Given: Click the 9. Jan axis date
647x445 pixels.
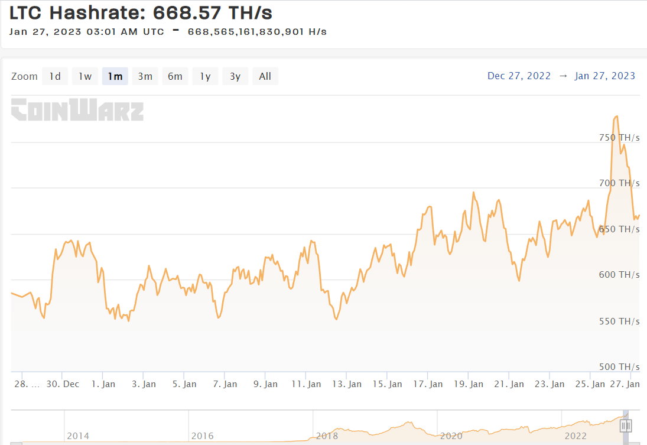Looking at the screenshot, I should (265, 384).
